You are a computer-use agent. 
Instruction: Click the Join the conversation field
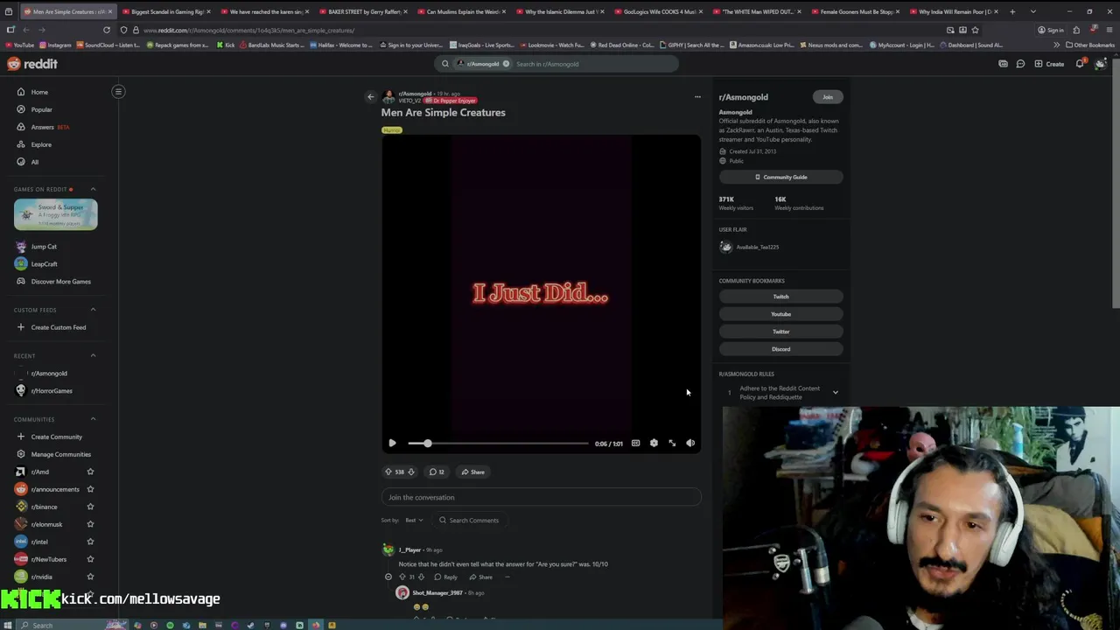click(541, 497)
